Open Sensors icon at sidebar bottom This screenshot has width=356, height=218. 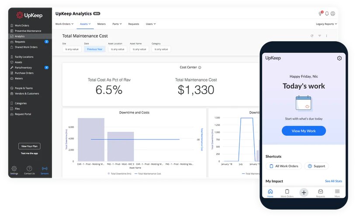coord(45,169)
